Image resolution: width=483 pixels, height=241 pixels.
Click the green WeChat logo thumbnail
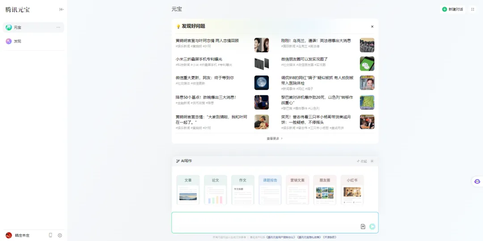coord(367,63)
